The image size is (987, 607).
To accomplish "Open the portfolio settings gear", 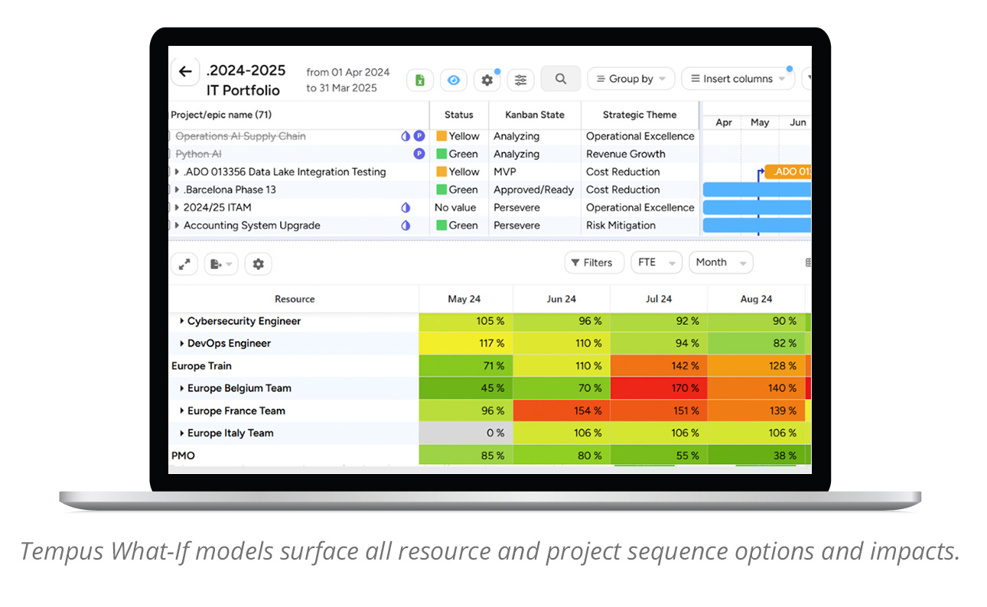I will click(x=487, y=80).
